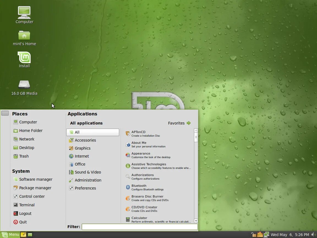Open the volume control tray icon
317x238 pixels.
[x=314, y=235]
